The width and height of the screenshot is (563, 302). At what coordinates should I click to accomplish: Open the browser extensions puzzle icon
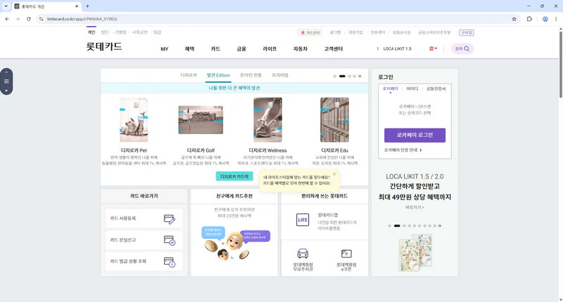529,19
